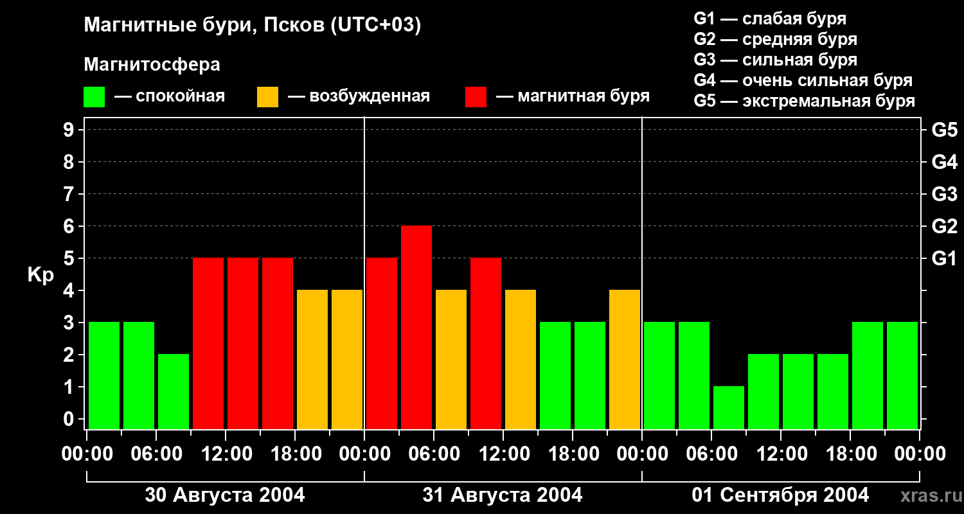Screen dimensions: 964x514
Task: Click the G1 label on the right axis
Action: 945,258
